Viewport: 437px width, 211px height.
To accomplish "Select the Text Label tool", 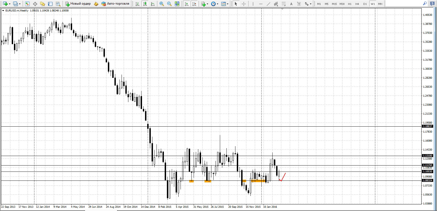I will tap(299, 4).
